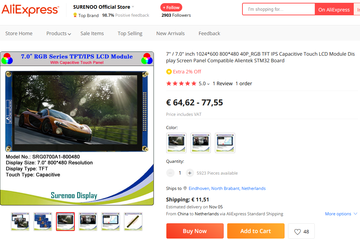The width and height of the screenshot is (360, 240).
Task: Increase quantity with the plus button
Action: (190, 173)
